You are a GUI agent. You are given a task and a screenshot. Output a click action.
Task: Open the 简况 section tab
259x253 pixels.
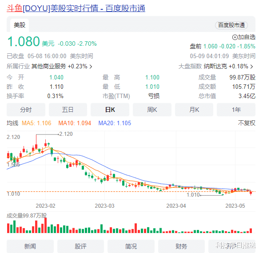coord(131,246)
